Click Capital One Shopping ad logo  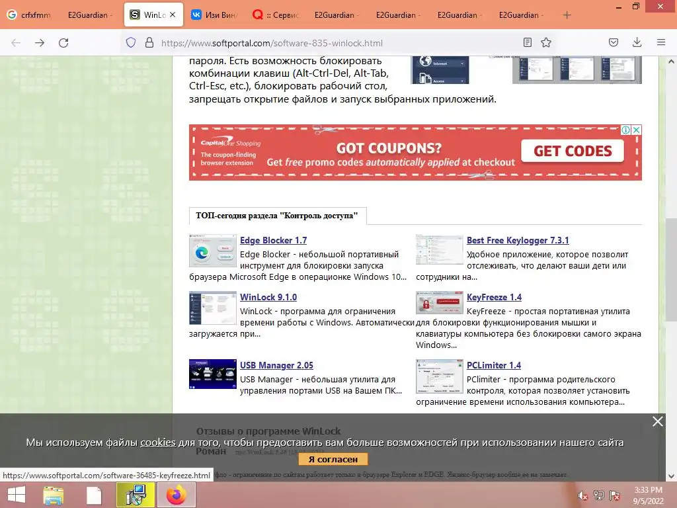point(231,143)
